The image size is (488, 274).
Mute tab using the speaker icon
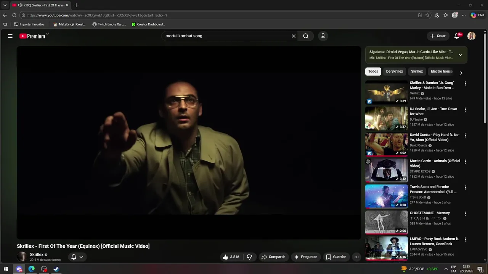20,5
